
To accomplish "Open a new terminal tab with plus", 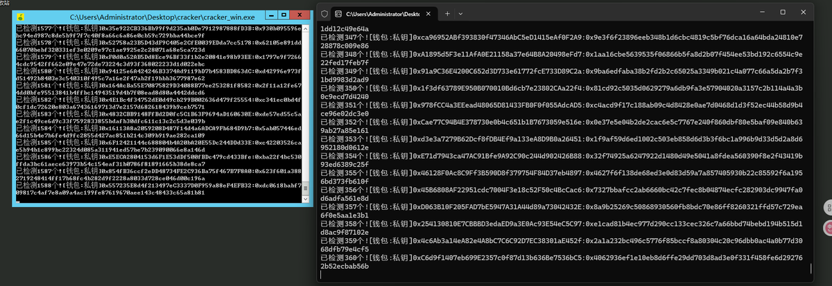I will click(448, 13).
